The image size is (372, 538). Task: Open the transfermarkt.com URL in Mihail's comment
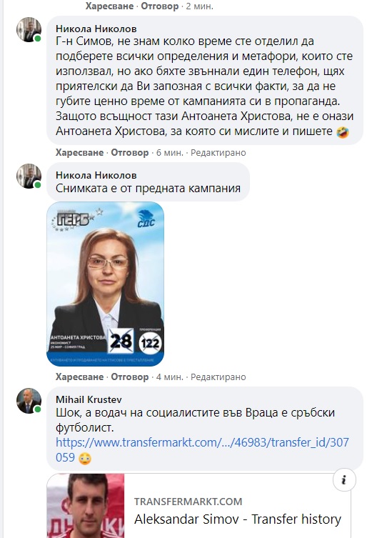click(202, 450)
